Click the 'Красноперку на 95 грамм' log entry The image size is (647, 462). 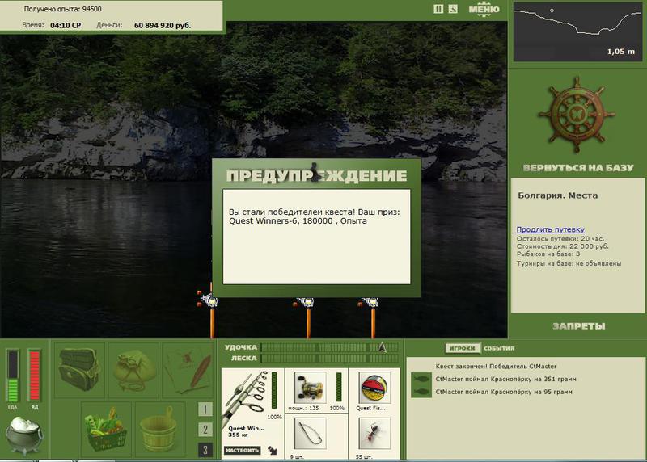tap(504, 392)
